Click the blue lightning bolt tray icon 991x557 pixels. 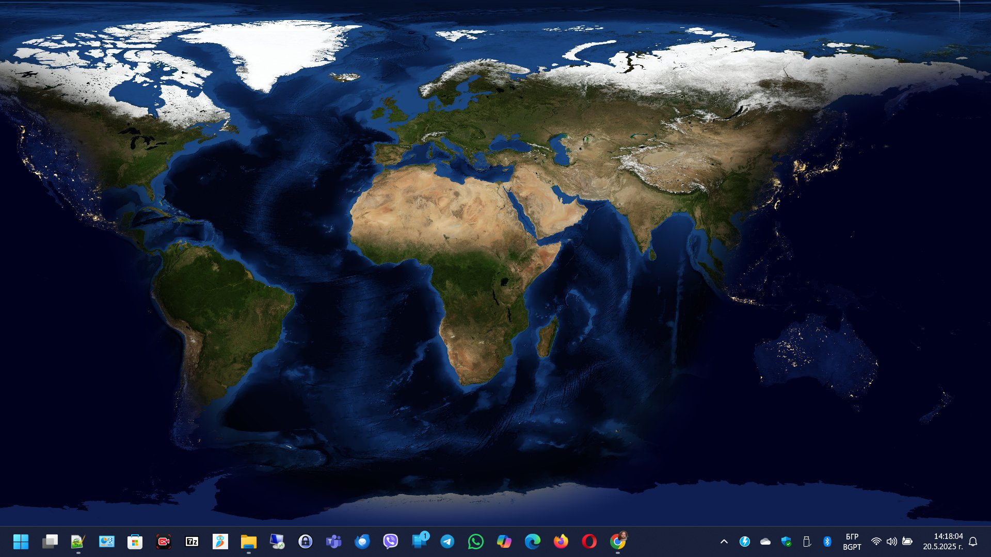[x=744, y=542]
